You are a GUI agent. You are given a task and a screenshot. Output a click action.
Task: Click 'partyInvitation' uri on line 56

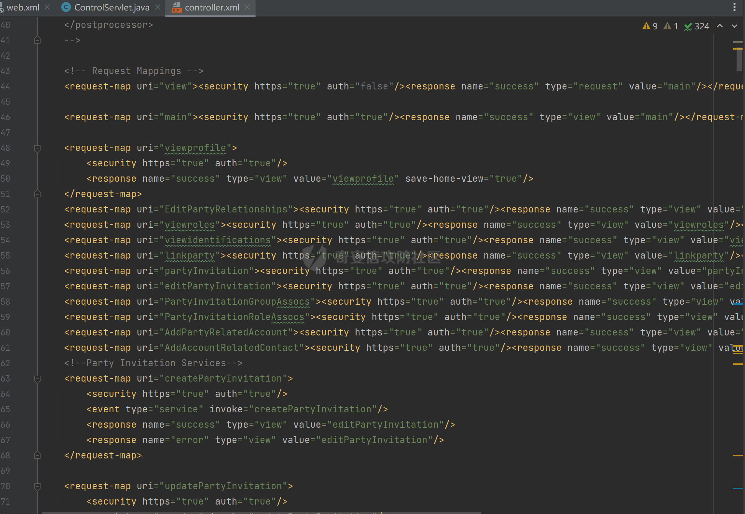click(207, 271)
